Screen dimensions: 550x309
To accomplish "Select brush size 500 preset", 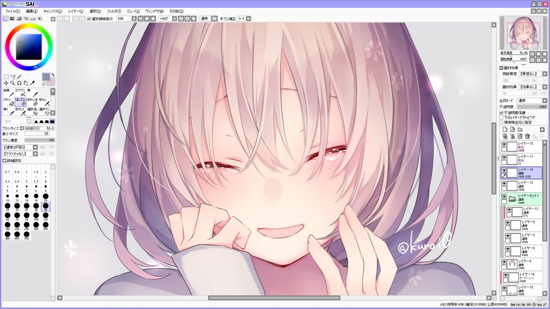I will click(x=27, y=235).
